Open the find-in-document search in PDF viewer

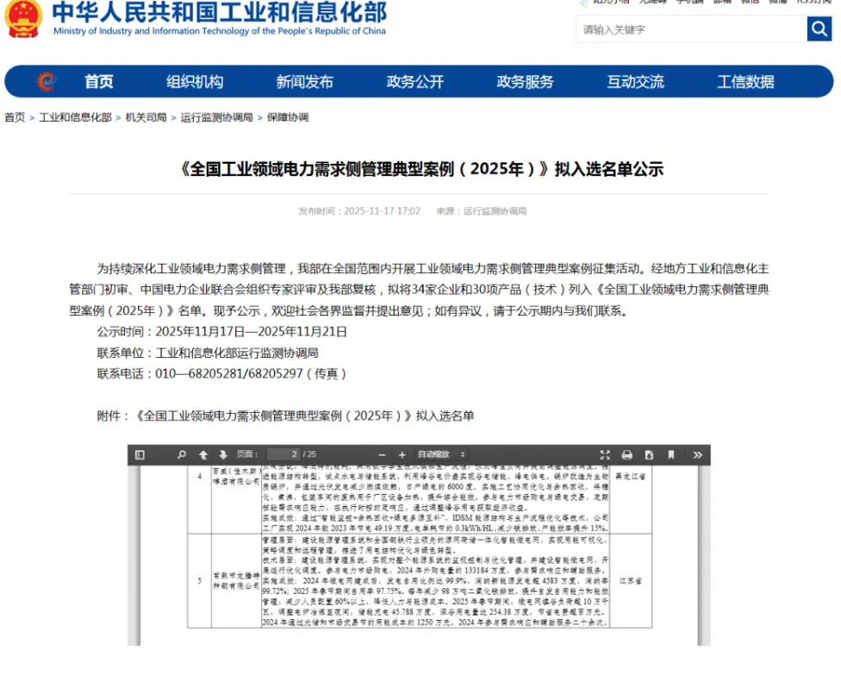[x=182, y=454]
